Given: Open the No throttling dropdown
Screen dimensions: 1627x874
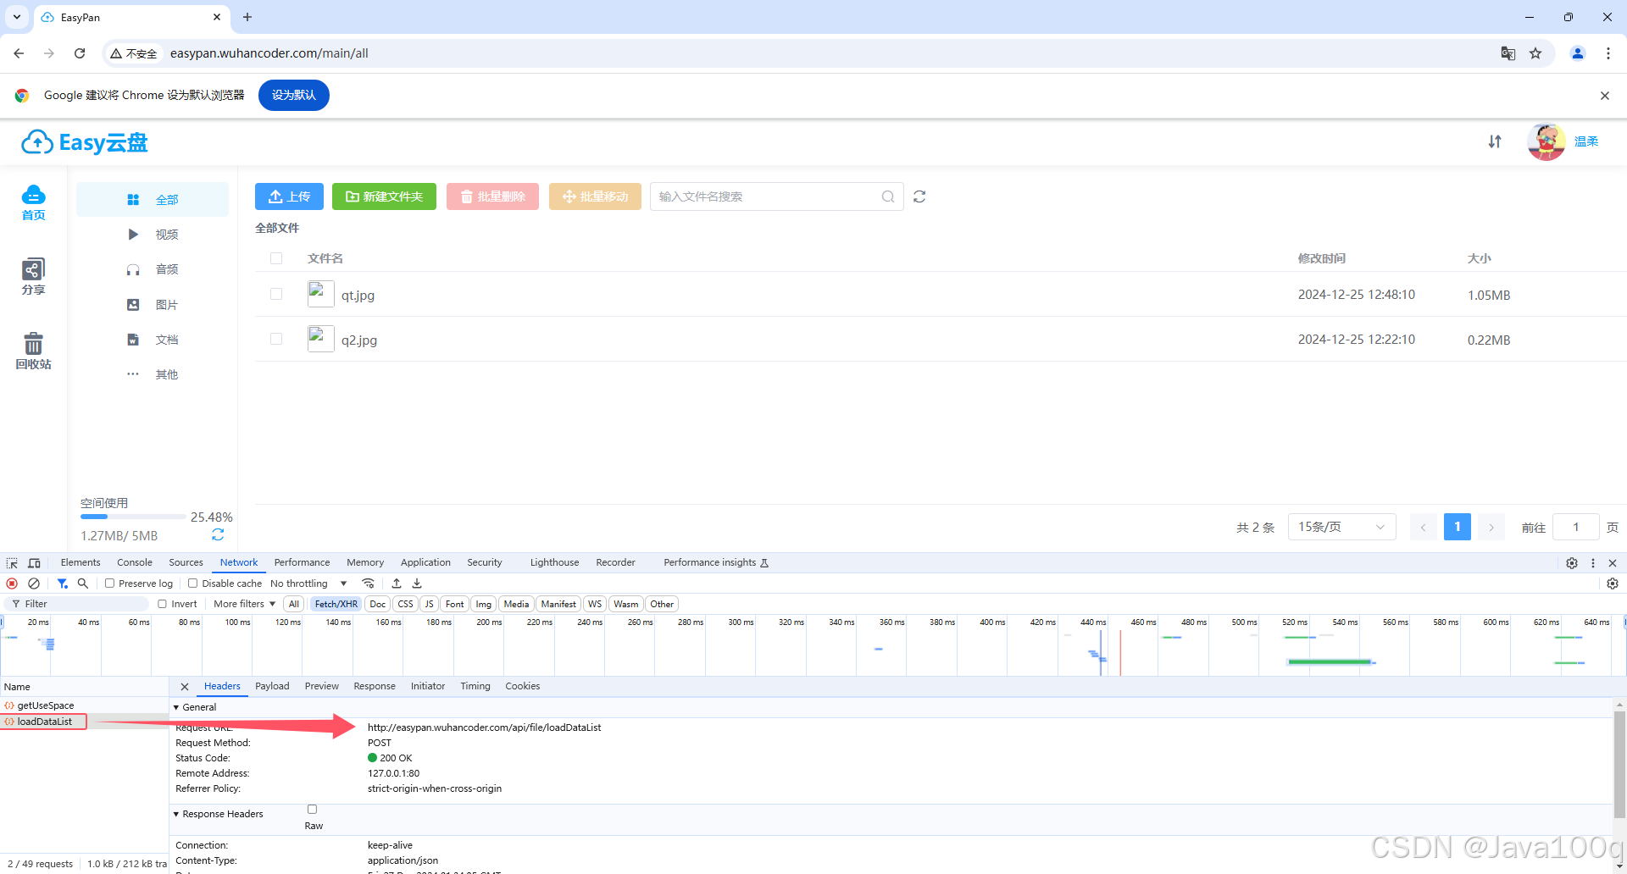Looking at the screenshot, I should (308, 584).
